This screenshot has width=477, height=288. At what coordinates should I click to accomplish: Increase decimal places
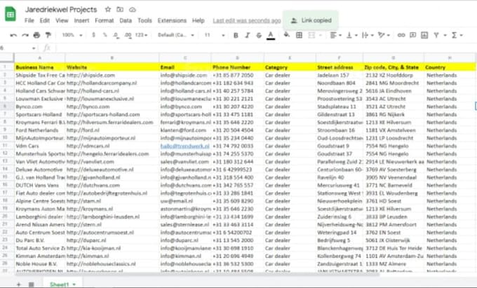coord(128,35)
